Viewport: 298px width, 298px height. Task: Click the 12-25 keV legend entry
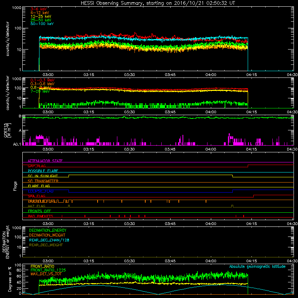[x=41, y=16]
